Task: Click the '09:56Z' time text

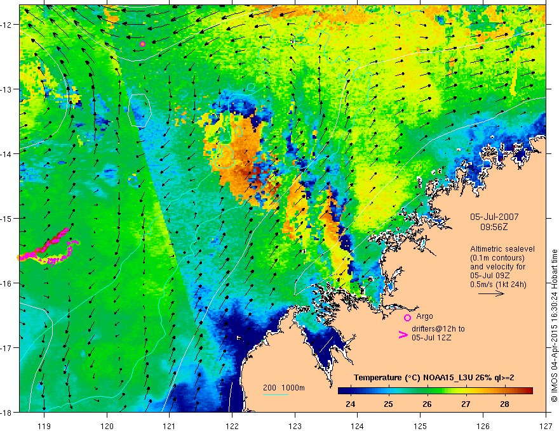Action: point(494,227)
